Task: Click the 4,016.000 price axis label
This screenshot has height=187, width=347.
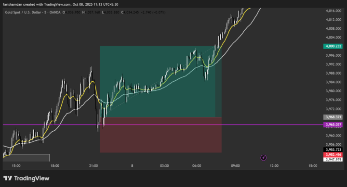Action: pyautogui.click(x=334, y=11)
